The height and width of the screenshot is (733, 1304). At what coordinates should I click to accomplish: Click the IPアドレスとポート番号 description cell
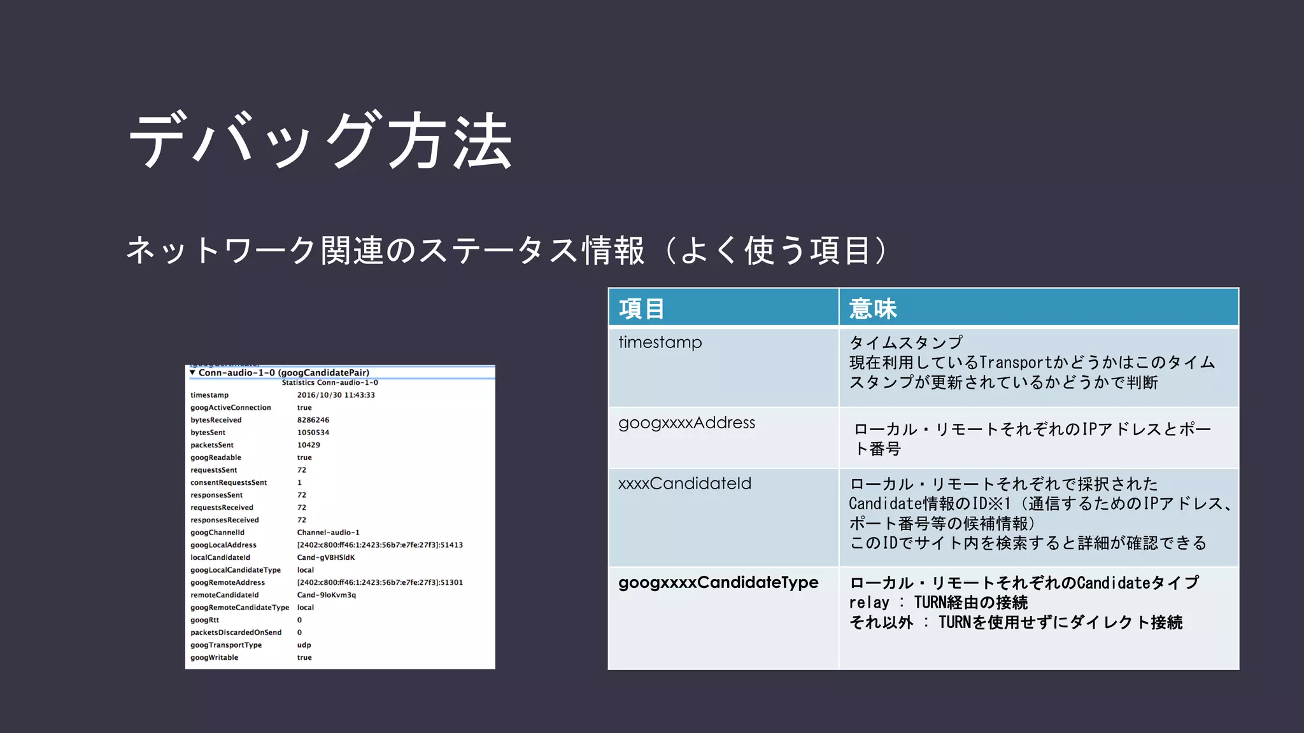point(1038,438)
